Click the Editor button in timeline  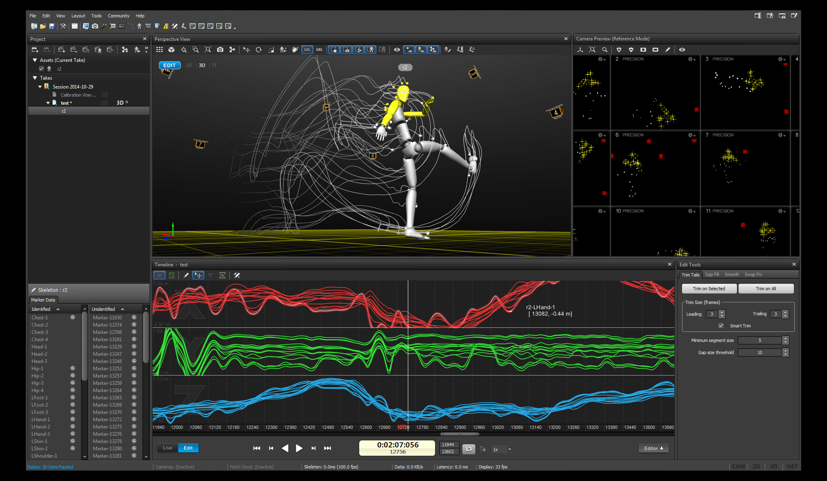click(653, 448)
